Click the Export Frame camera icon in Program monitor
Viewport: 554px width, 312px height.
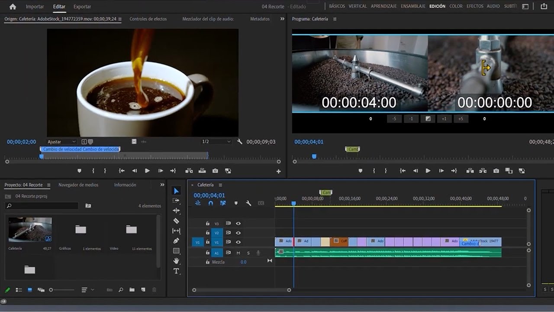[496, 171]
